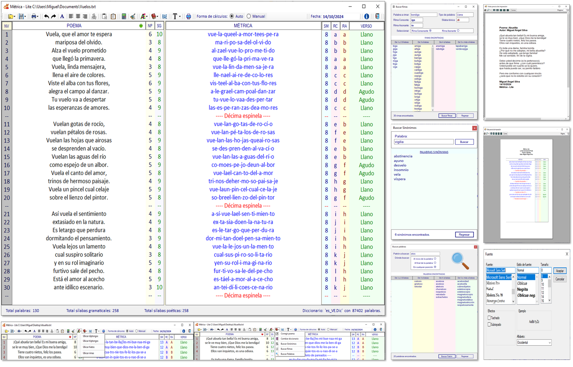Select 'Al final de la palabra' in Buscar palabras

pyautogui.click(x=435, y=263)
